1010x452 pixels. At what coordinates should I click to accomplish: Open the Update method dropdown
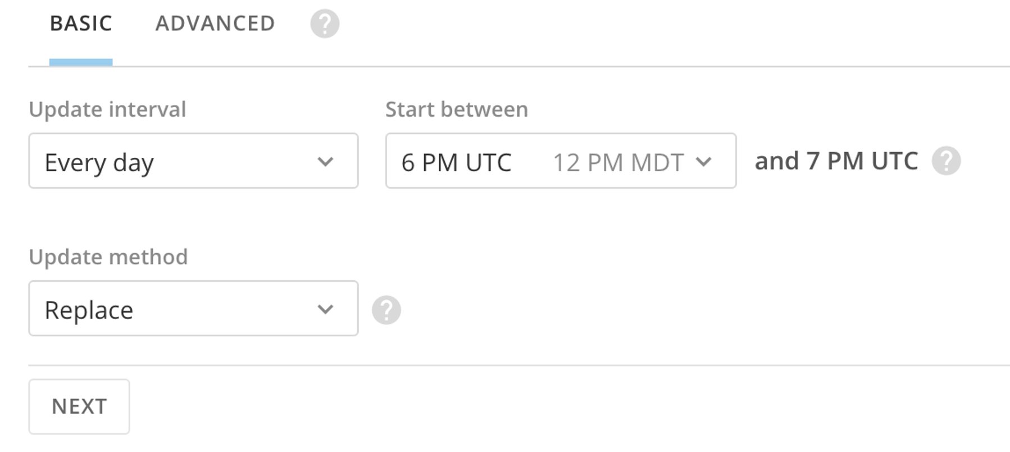[193, 308]
